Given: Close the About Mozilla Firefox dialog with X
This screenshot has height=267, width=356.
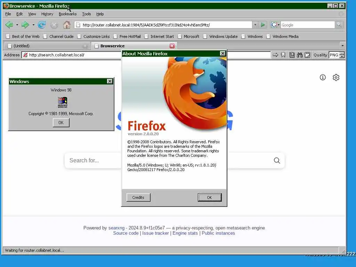Looking at the screenshot, I should (x=222, y=53).
